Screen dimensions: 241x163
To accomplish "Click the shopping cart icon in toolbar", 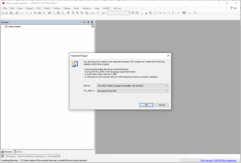I will click(189, 13).
